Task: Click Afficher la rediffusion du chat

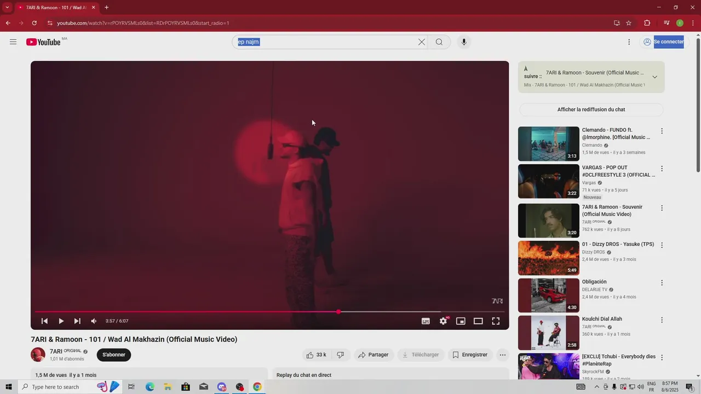Action: click(591, 109)
